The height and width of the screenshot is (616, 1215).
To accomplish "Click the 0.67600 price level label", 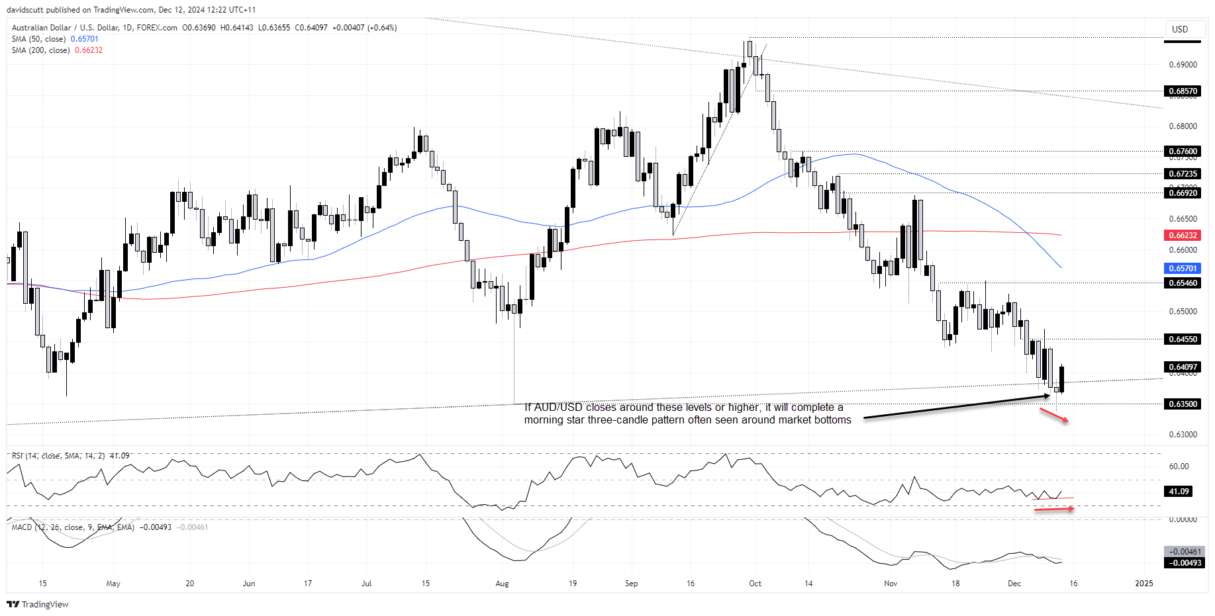I will click(1183, 152).
